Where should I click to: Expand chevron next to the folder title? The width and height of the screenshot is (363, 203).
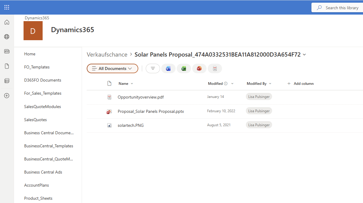[x=304, y=54]
